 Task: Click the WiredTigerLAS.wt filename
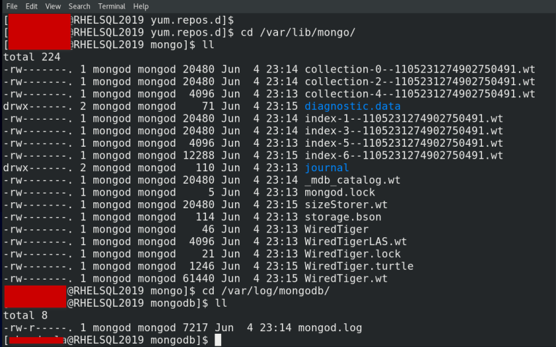(x=355, y=242)
